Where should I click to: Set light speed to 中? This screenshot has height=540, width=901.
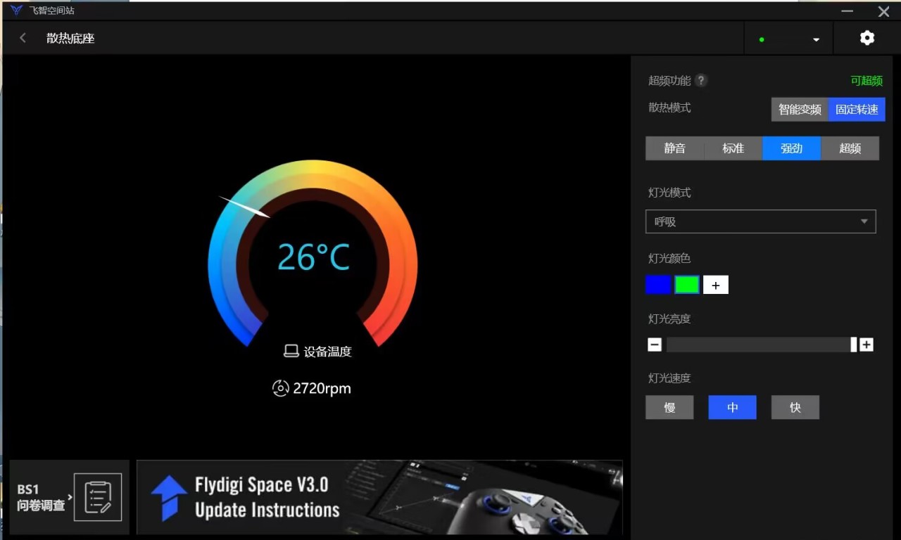[x=733, y=407]
